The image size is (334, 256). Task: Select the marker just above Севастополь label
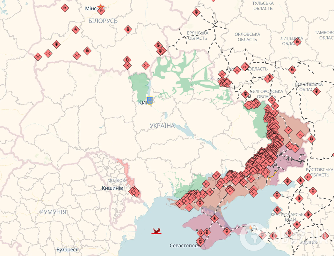pos(200,240)
